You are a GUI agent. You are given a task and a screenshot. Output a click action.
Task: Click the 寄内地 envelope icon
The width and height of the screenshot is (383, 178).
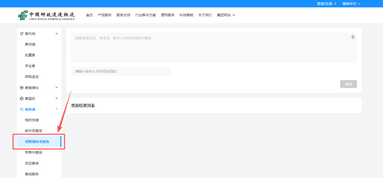click(22, 34)
